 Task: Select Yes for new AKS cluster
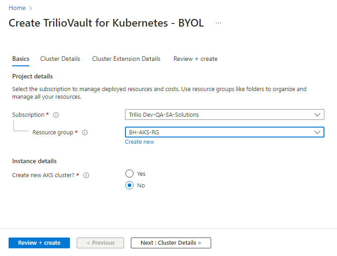point(129,174)
